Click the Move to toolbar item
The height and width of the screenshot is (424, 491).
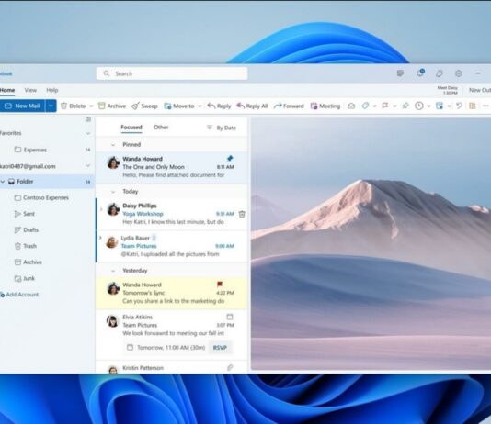(x=179, y=106)
